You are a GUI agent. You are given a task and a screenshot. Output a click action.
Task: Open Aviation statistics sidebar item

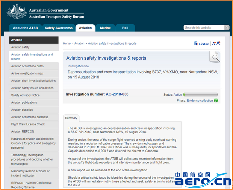[33, 110]
